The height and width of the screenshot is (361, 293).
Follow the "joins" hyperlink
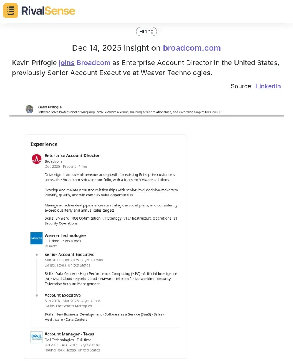[x=66, y=63]
